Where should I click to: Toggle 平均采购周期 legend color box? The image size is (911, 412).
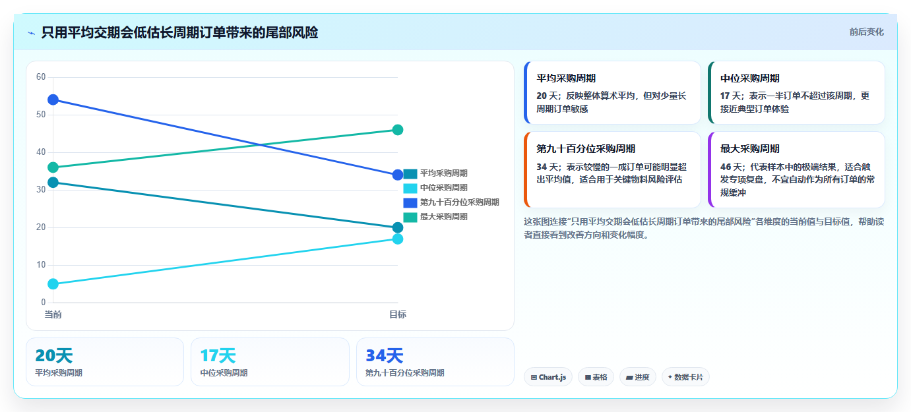click(410, 173)
